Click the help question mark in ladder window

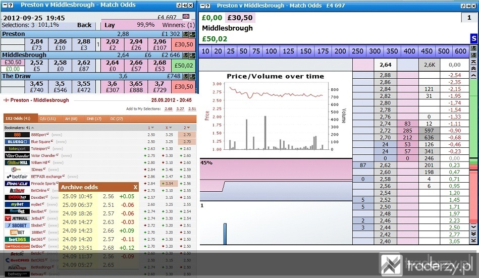208,6
